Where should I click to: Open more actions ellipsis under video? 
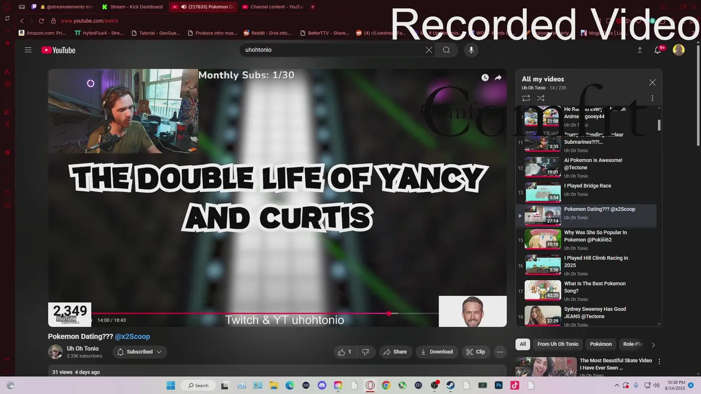[499, 352]
